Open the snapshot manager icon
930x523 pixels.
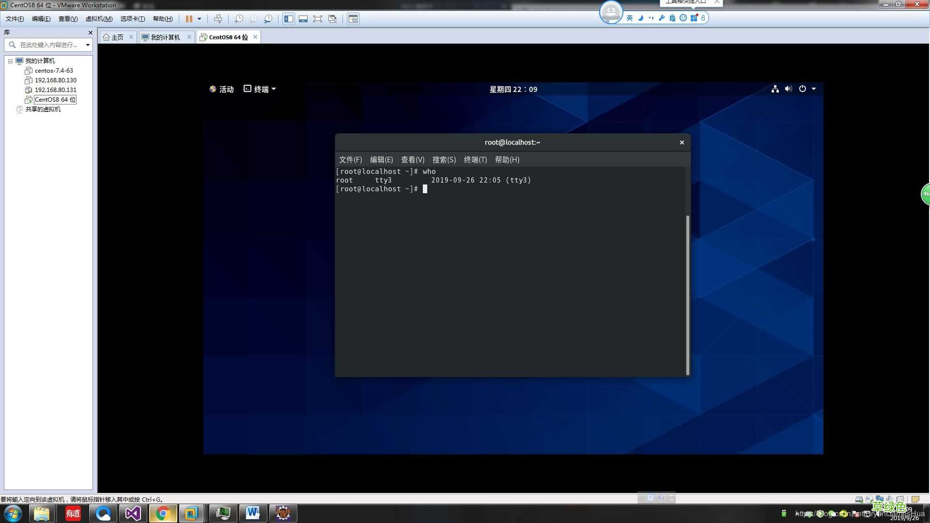[x=268, y=19]
